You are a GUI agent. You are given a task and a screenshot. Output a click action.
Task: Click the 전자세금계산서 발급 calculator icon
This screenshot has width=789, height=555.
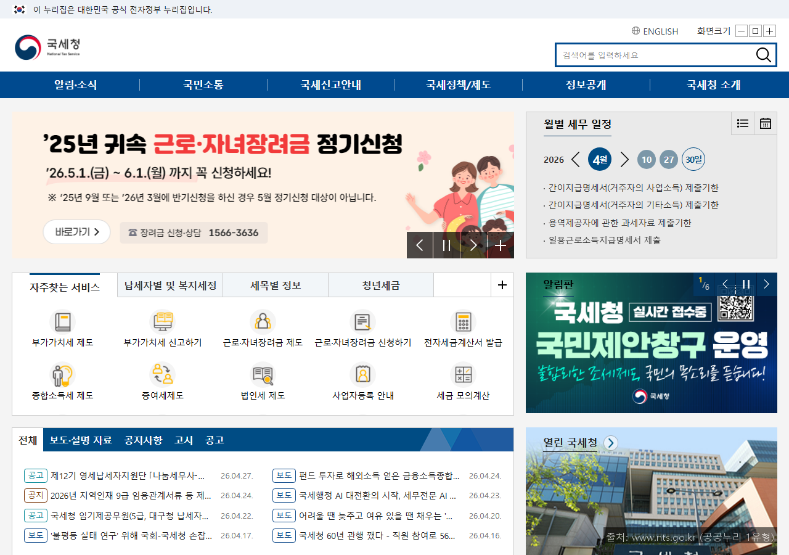pyautogui.click(x=462, y=322)
